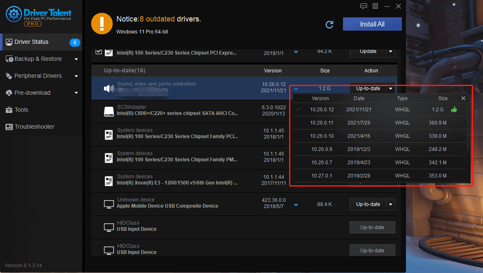This screenshot has width=483, height=273.
Task: Click the speaker icon of sound controllers row
Action: point(109,89)
